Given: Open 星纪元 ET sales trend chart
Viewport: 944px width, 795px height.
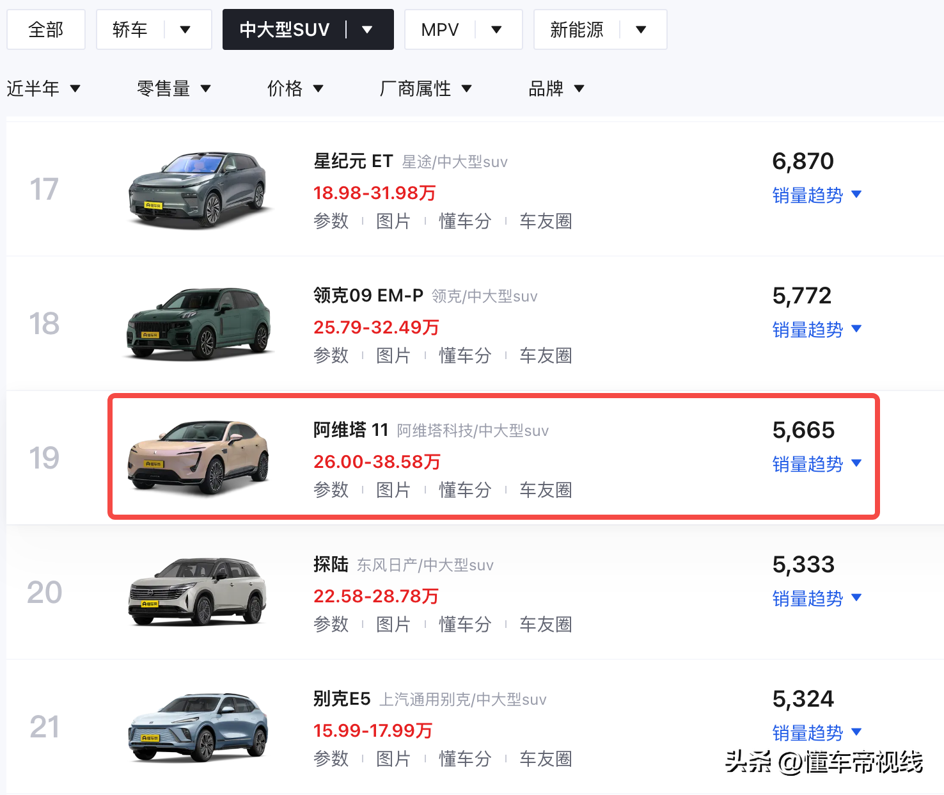Looking at the screenshot, I should [817, 195].
